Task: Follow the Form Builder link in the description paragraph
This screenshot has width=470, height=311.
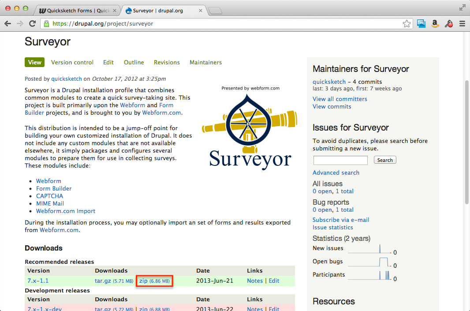Action: 99,109
